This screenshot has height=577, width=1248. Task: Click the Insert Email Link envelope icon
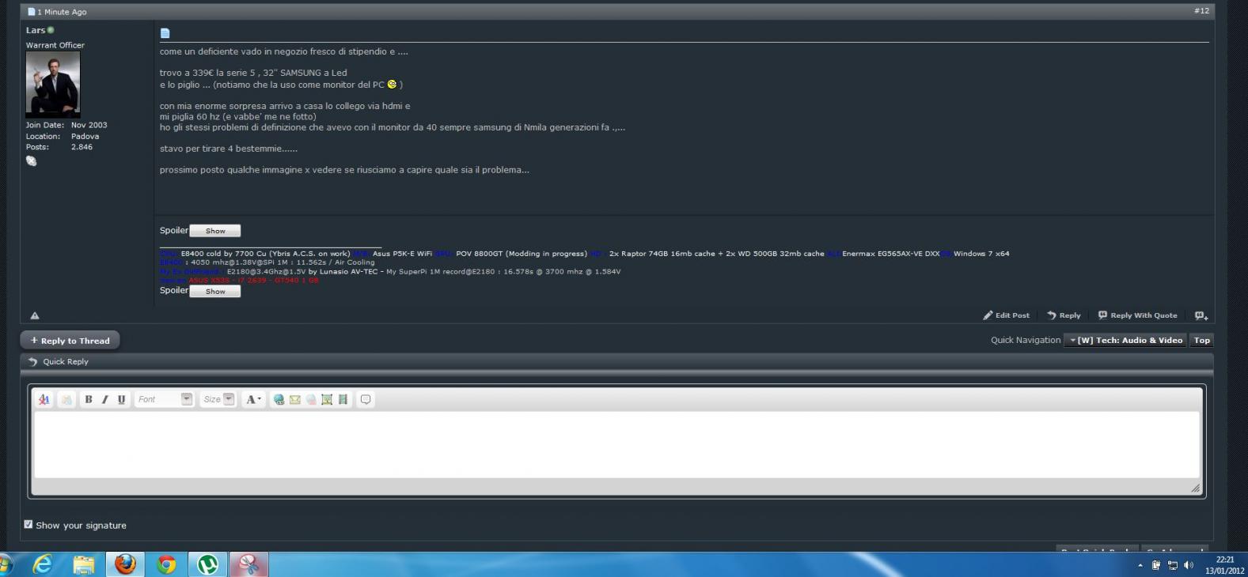pos(294,400)
